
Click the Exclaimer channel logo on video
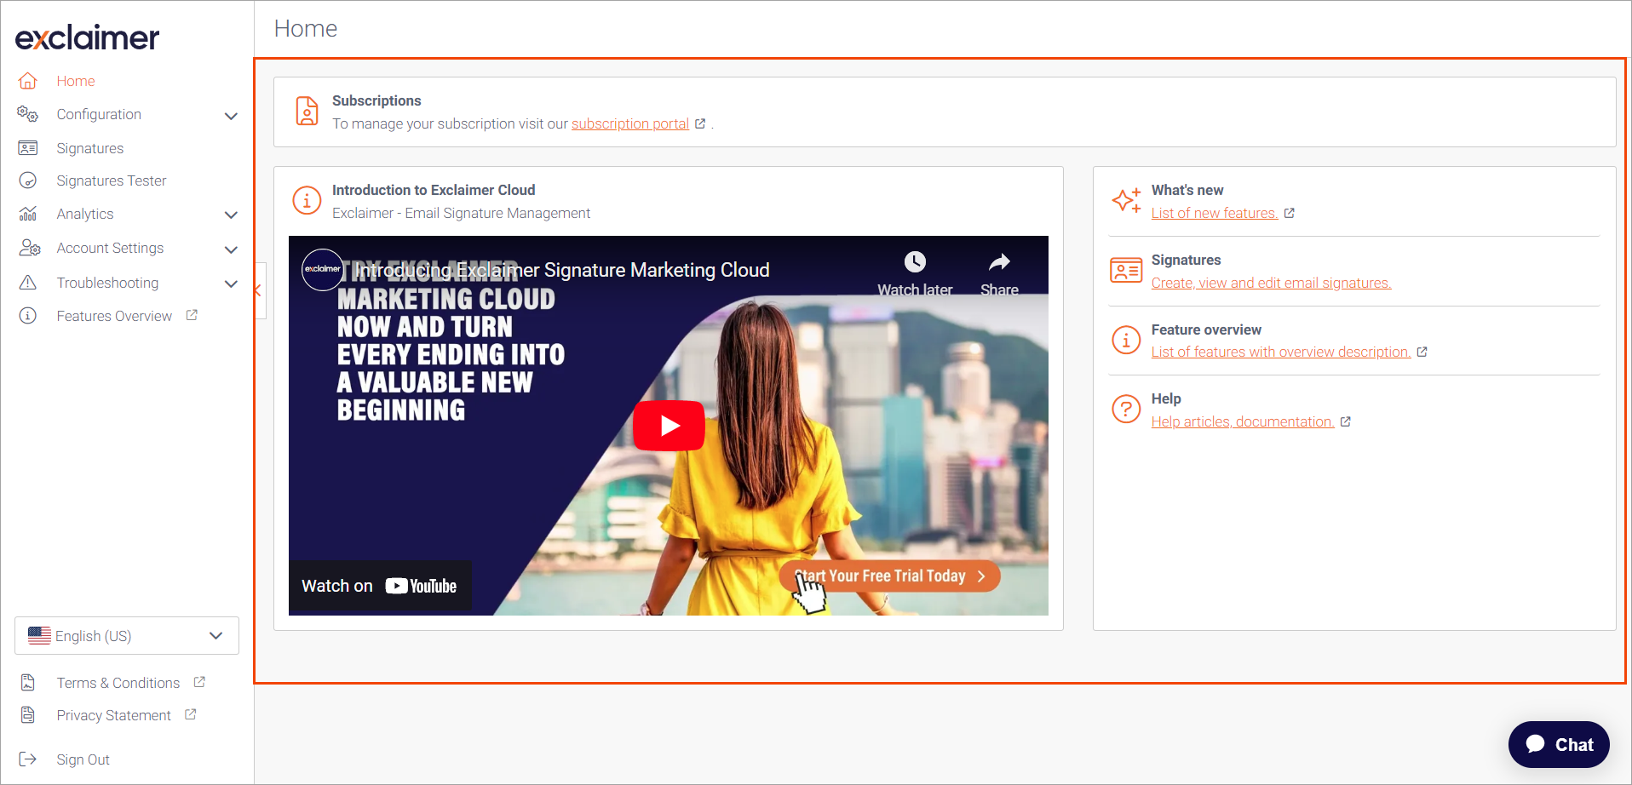323,269
